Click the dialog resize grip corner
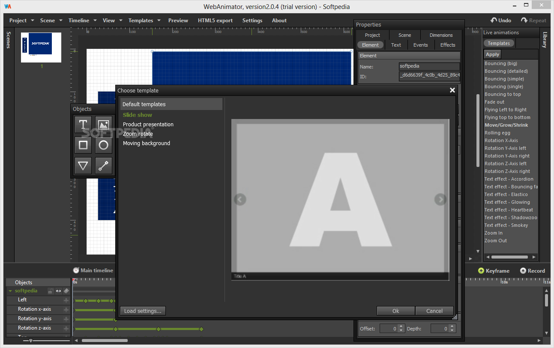The image size is (554, 348). tap(455, 317)
